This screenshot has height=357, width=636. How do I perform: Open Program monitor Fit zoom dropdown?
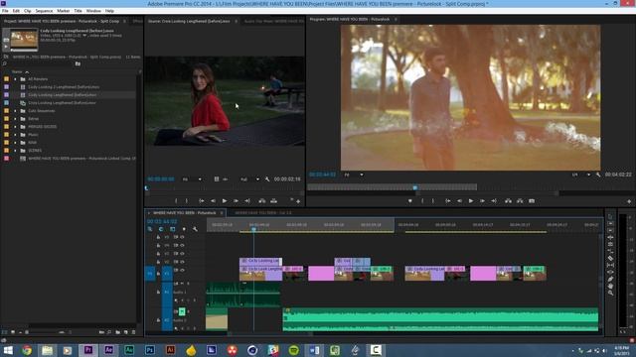tap(353, 175)
